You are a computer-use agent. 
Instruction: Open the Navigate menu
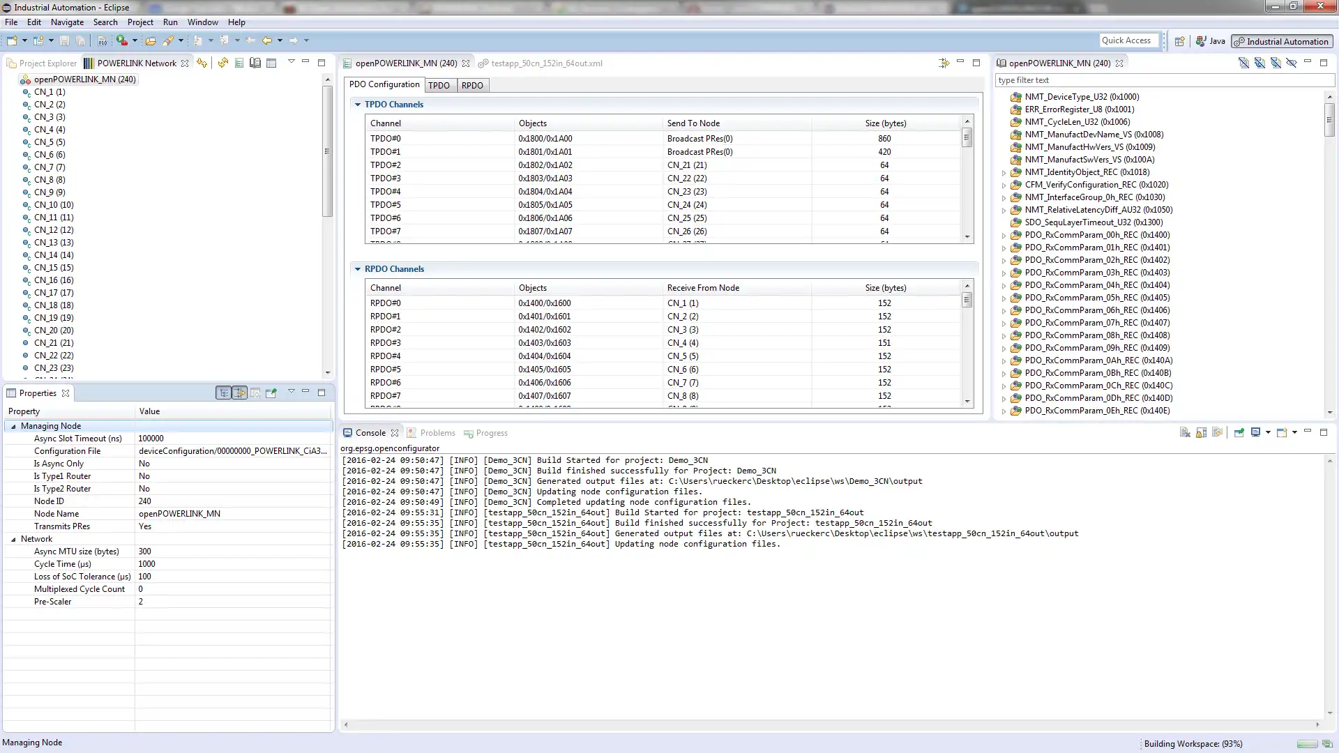click(x=67, y=22)
